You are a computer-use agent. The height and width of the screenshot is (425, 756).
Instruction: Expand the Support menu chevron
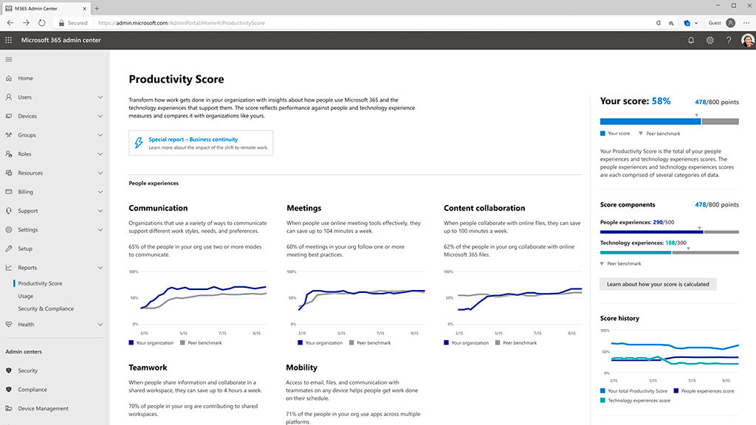[x=100, y=210]
